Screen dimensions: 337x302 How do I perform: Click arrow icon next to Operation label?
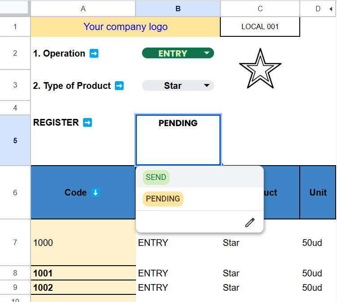coord(94,53)
